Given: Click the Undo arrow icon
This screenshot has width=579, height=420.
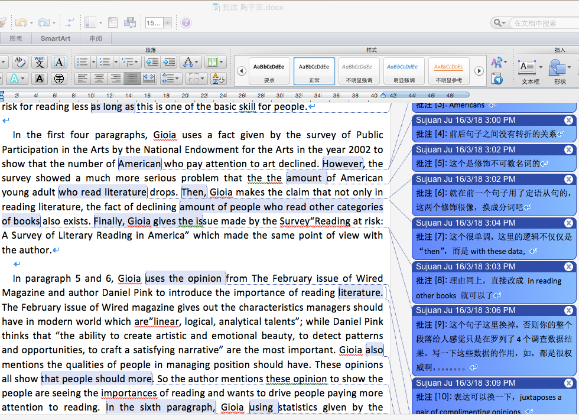Looking at the screenshot, I should [21, 23].
